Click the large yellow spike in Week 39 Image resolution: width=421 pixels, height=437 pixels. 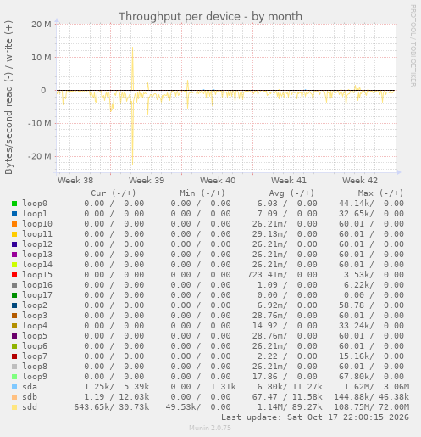pos(132,106)
